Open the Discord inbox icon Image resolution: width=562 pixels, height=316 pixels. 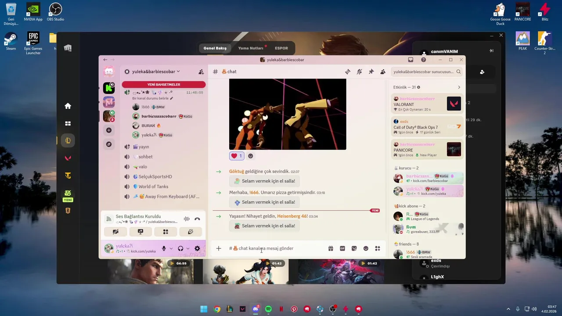411,60
